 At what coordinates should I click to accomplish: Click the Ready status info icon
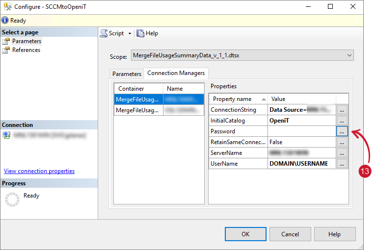pos(5,21)
